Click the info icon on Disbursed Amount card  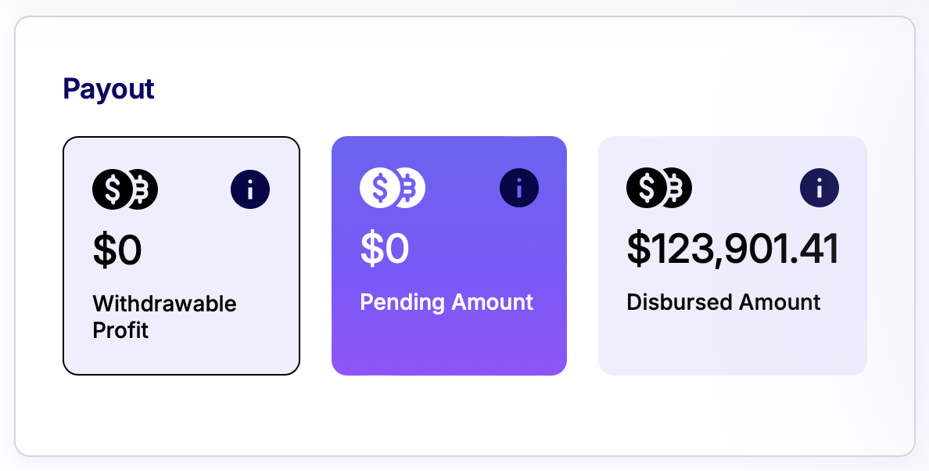(x=820, y=188)
